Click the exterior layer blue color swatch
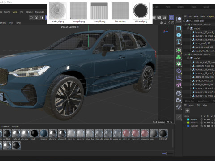Viewport: 215px width, 161px height. pos(188,126)
